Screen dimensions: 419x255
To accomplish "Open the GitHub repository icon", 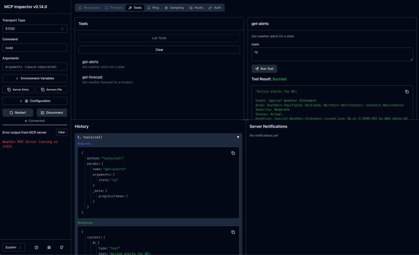I will pyautogui.click(x=62, y=247).
